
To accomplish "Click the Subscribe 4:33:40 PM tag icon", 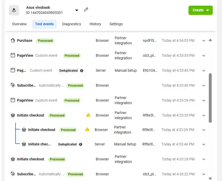I will pyautogui.click(x=13, y=85).
